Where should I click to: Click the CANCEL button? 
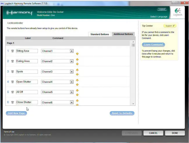tap(153, 133)
